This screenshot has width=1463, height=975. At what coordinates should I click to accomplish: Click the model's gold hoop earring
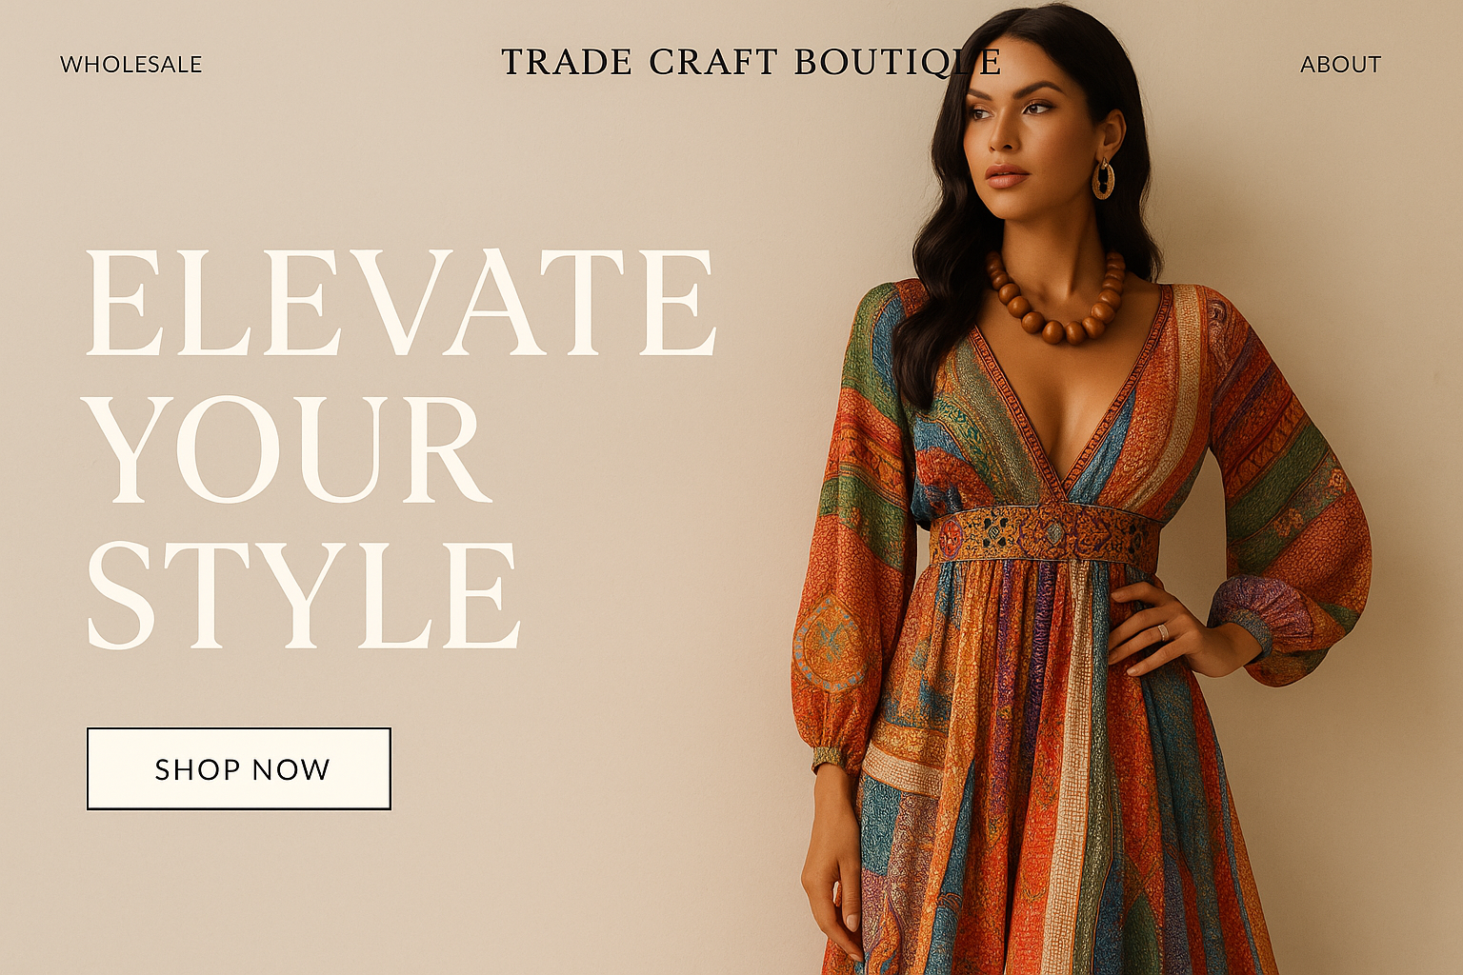click(1102, 178)
